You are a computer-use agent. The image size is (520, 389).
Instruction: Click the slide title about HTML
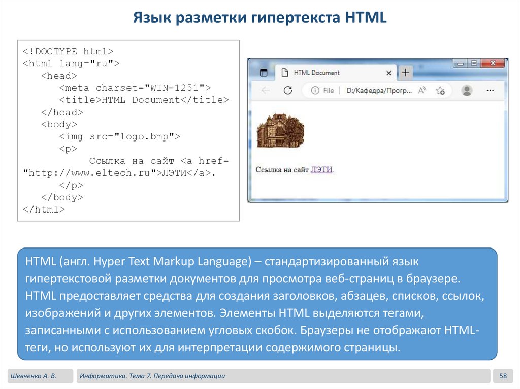(260, 18)
